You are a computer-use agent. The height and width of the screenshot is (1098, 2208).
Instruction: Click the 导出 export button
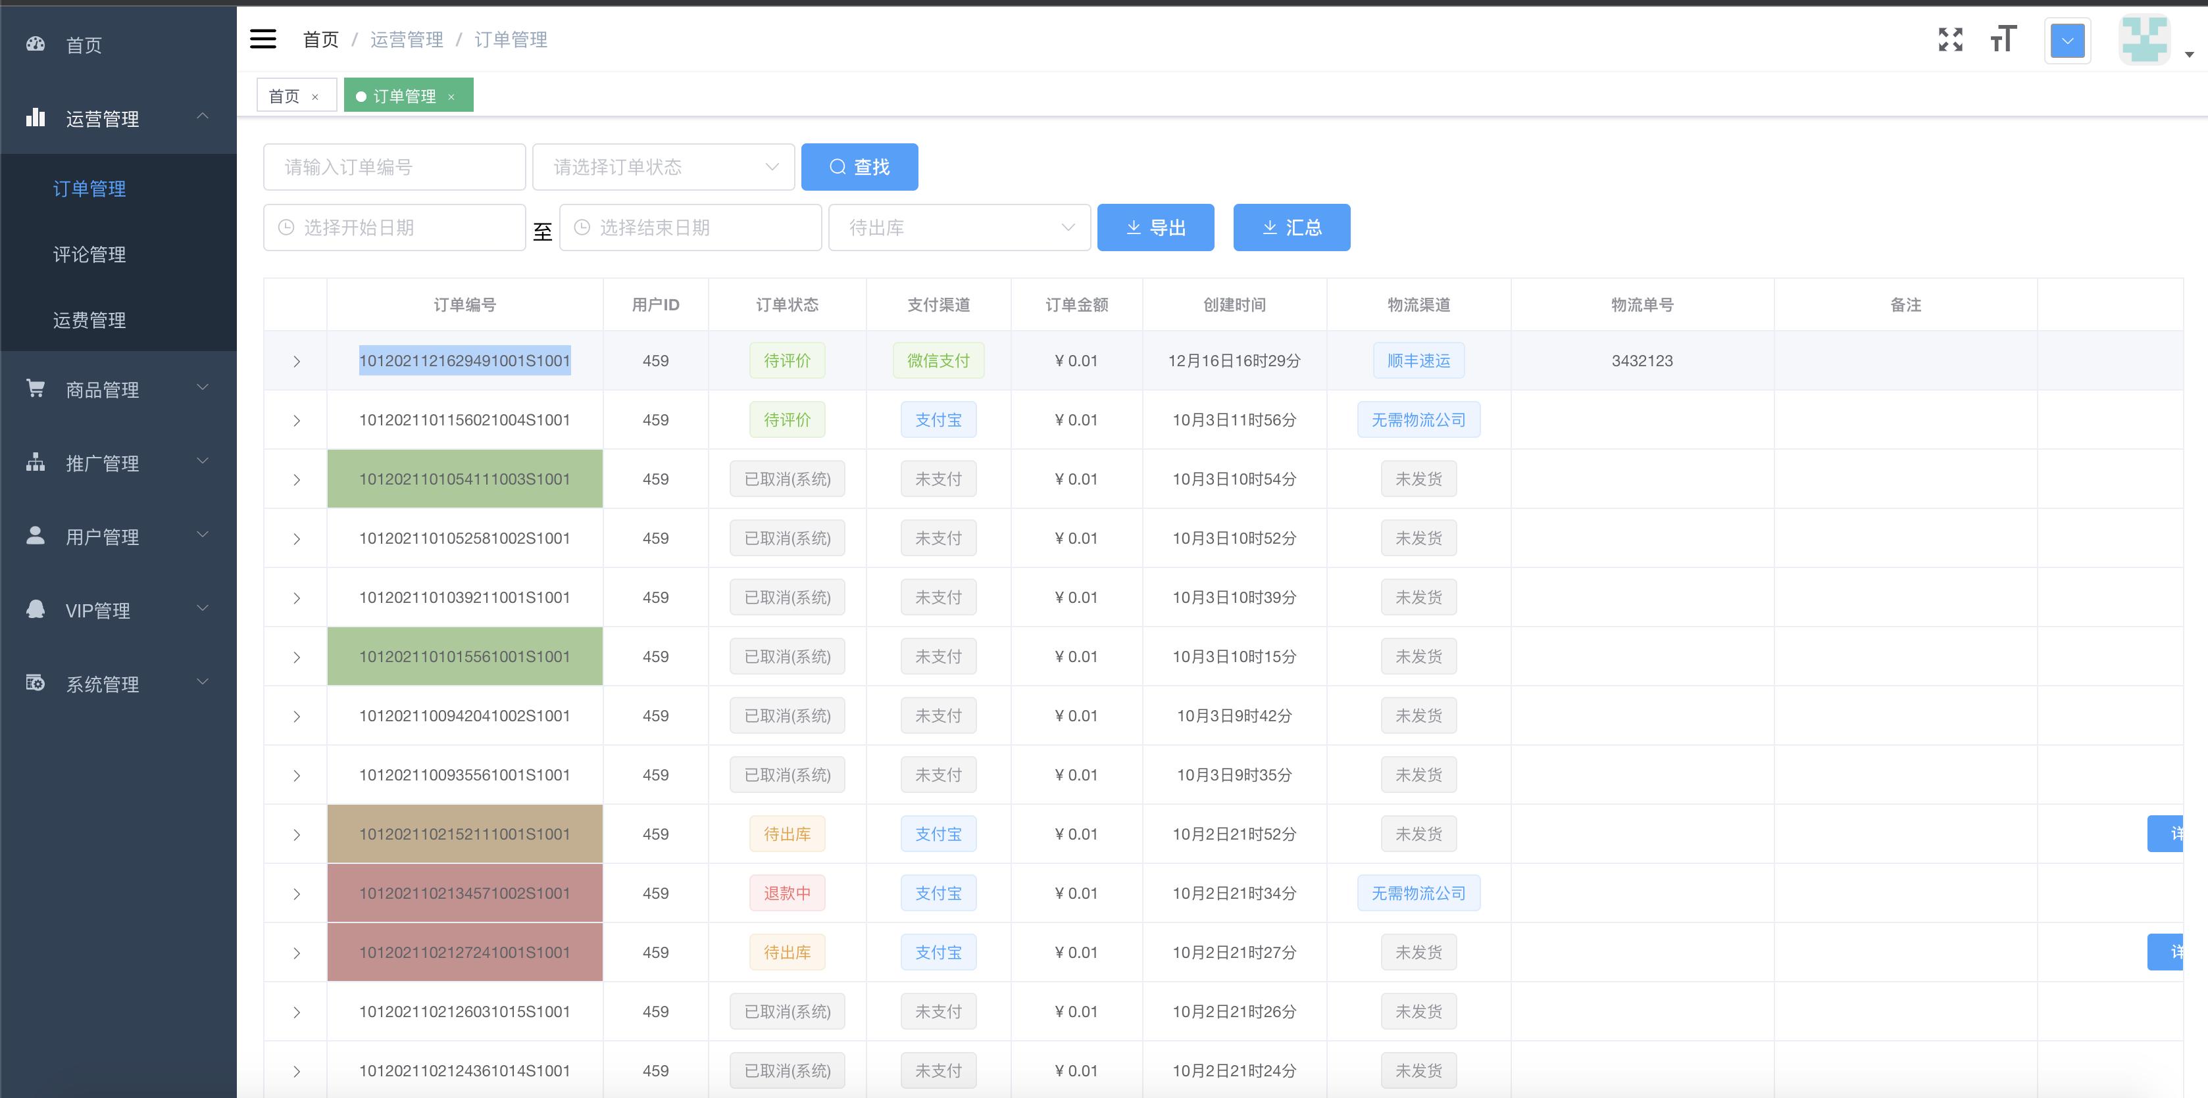[x=1155, y=228]
